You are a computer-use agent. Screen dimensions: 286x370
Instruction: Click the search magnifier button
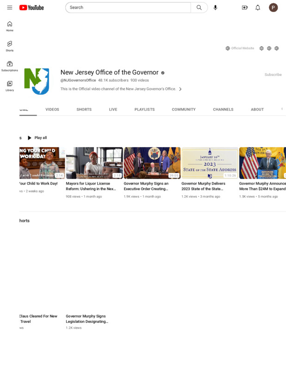[x=199, y=7]
